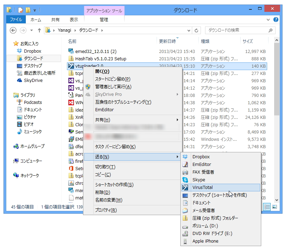Click the ダウンロードの検索 search field
This screenshot has height=251, width=286.
point(237,30)
